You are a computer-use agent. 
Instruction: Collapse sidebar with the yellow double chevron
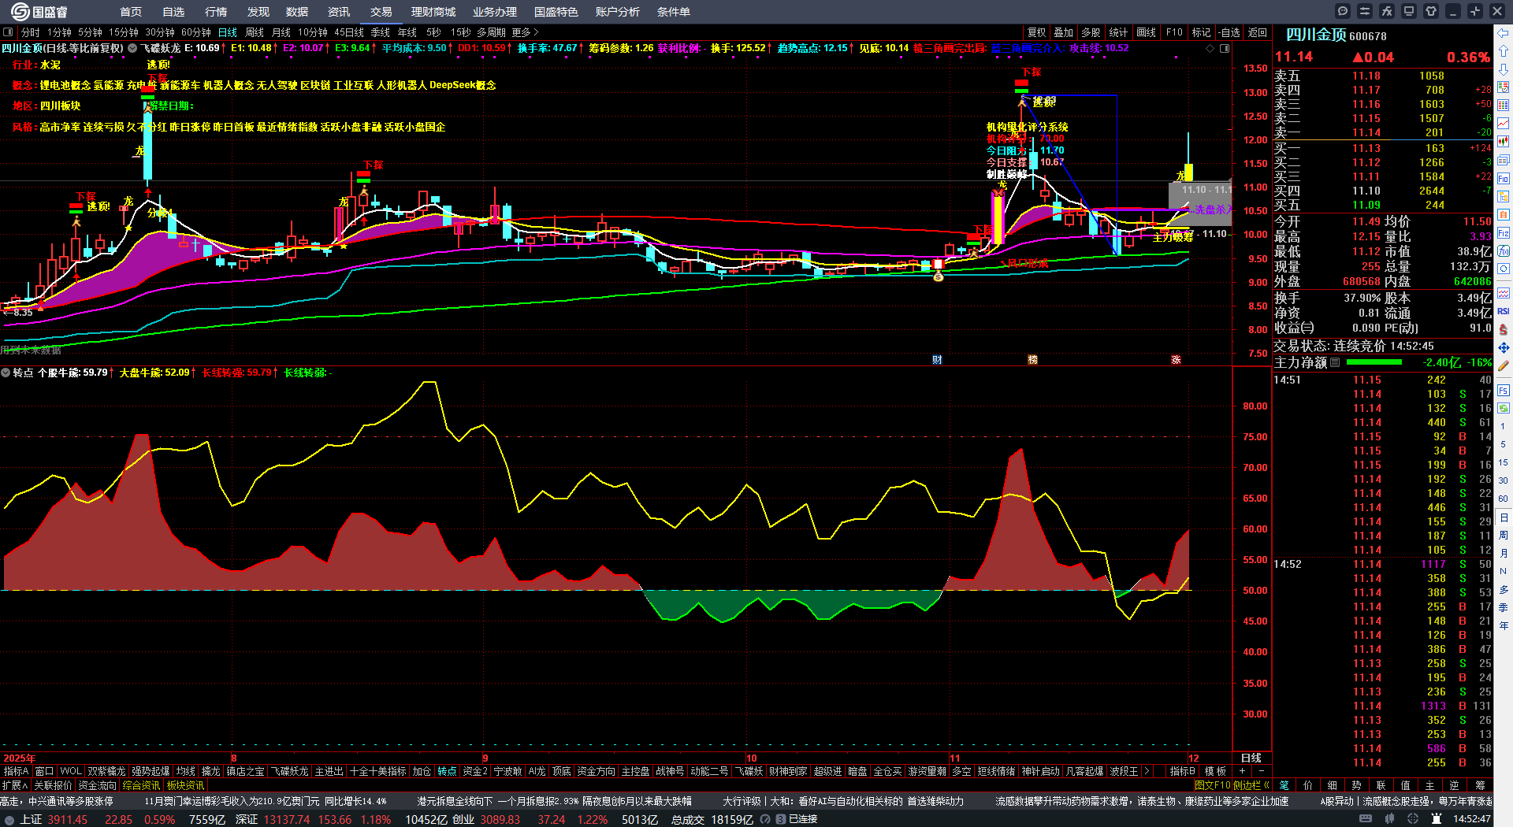[1266, 785]
